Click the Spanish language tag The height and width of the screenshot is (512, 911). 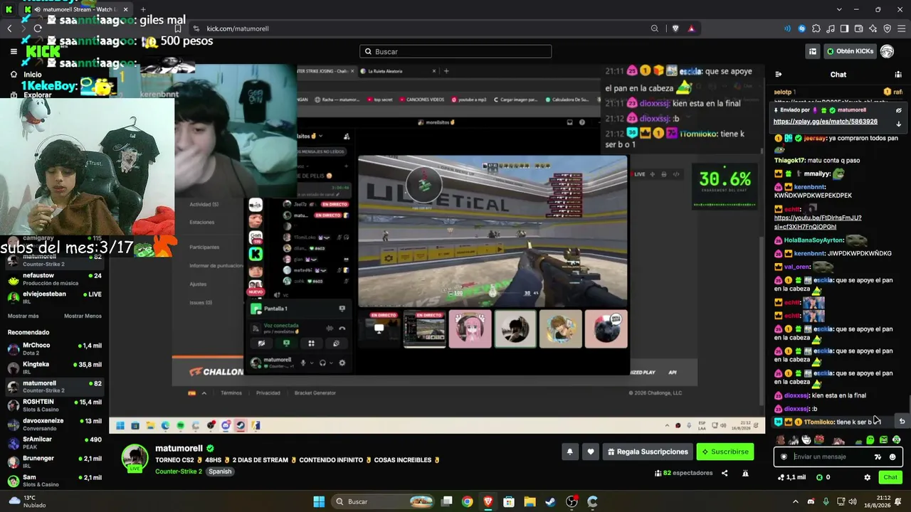click(220, 471)
